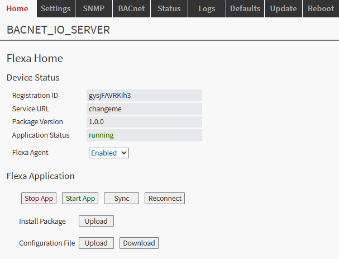The width and height of the screenshot is (339, 259).
Task: Open the Home tab
Action: point(17,8)
